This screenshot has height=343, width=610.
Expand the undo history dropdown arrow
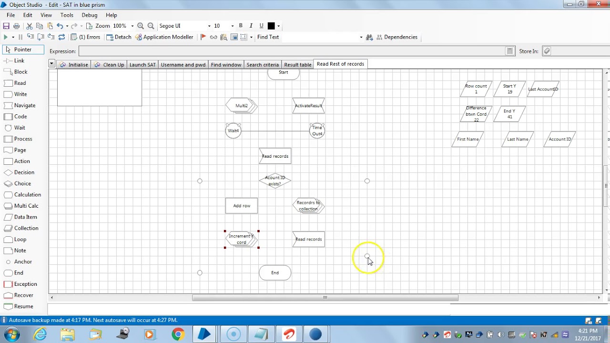pyautogui.click(x=67, y=26)
